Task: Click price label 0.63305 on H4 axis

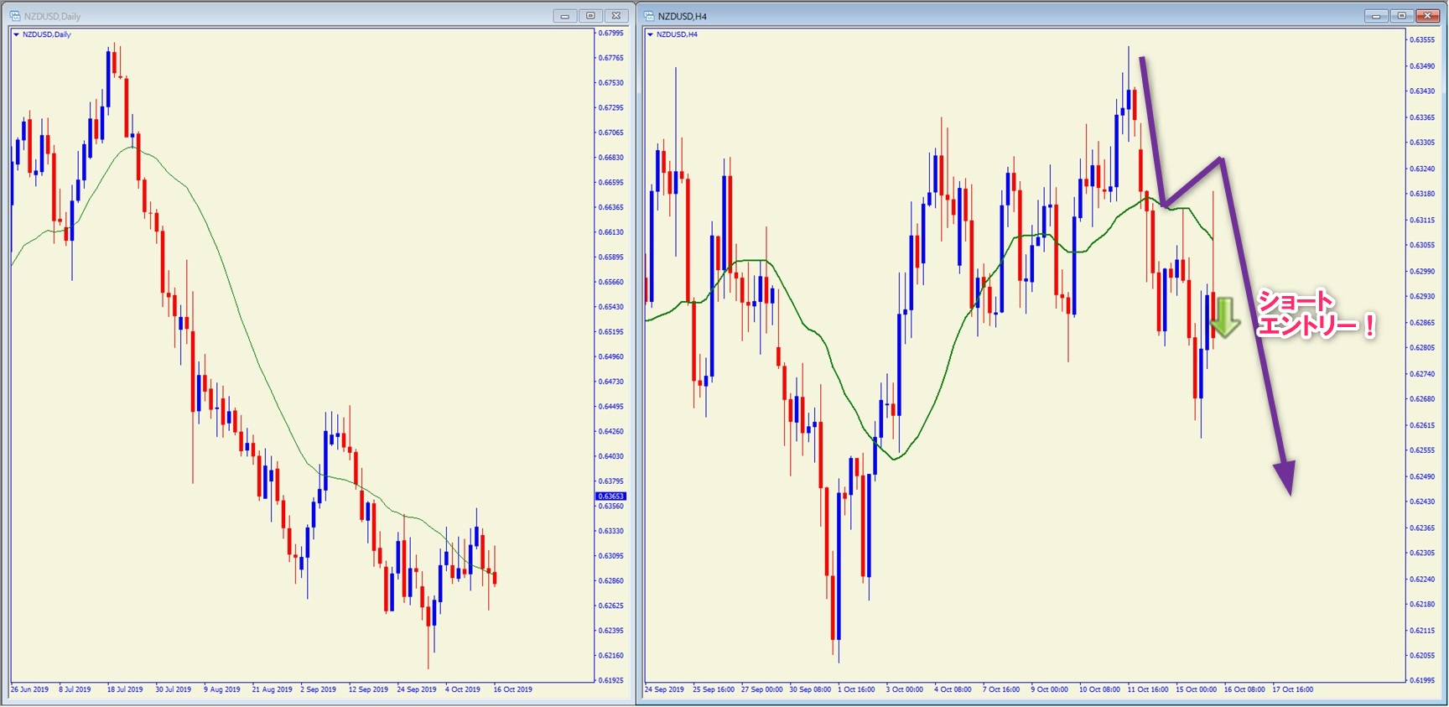Action: click(1422, 143)
